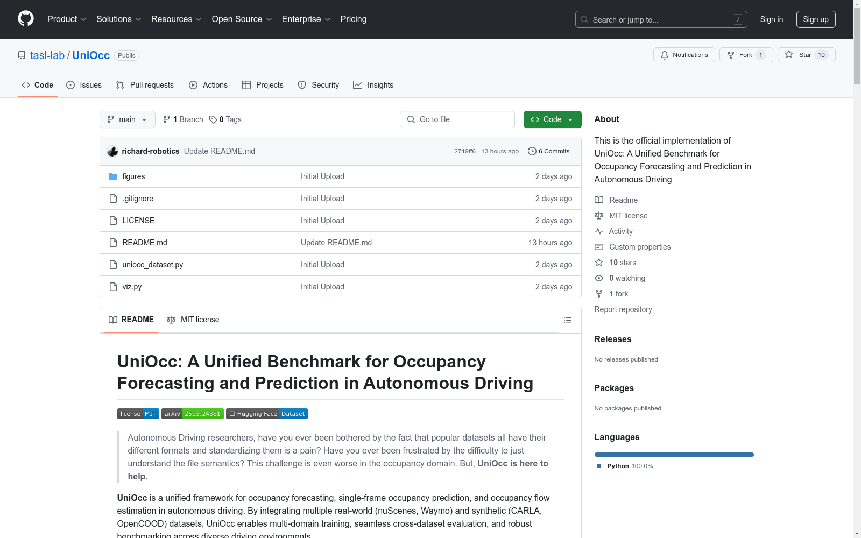
Task: View the 1 Branch link
Action: click(183, 119)
